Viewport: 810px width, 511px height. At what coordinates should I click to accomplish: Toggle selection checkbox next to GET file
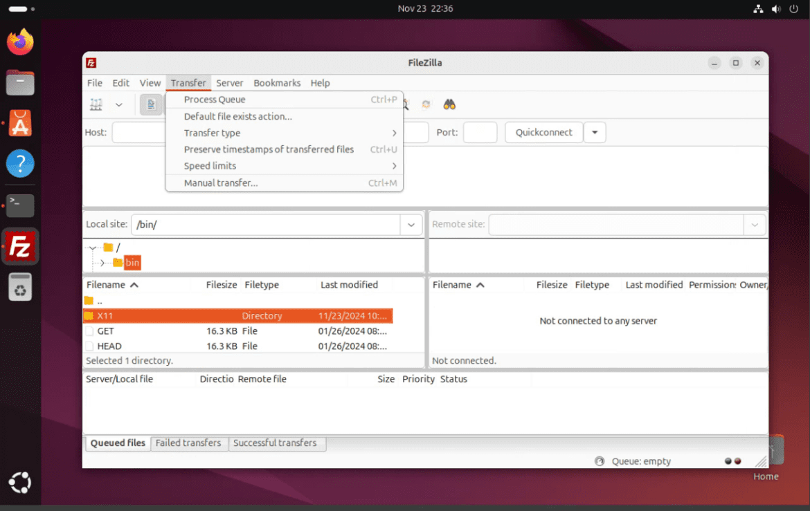point(89,331)
